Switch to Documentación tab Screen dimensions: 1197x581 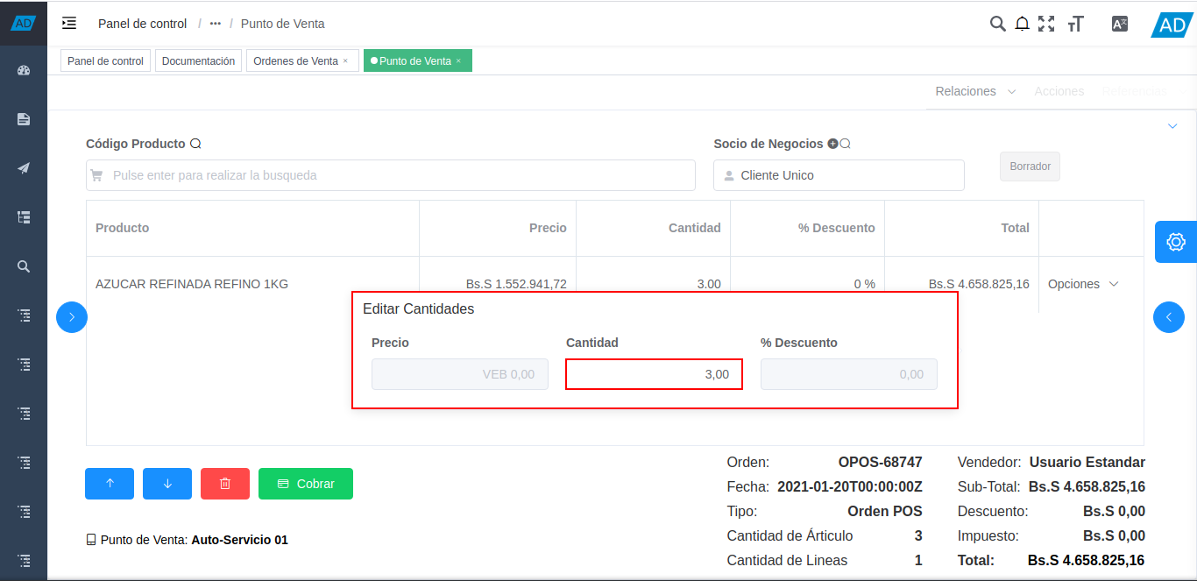pos(198,61)
